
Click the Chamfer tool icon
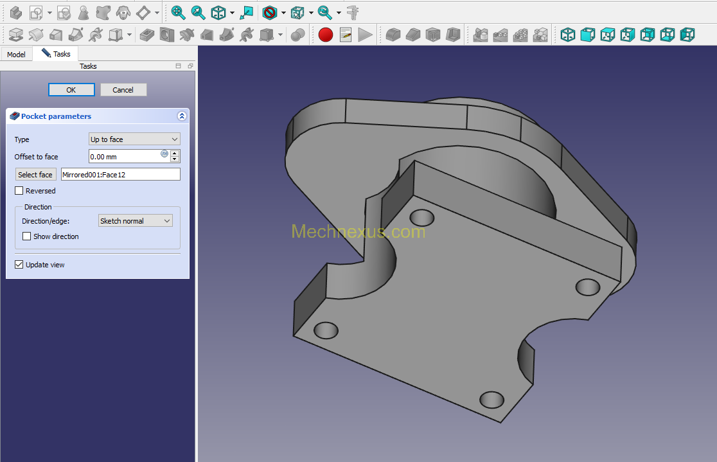pyautogui.click(x=413, y=35)
